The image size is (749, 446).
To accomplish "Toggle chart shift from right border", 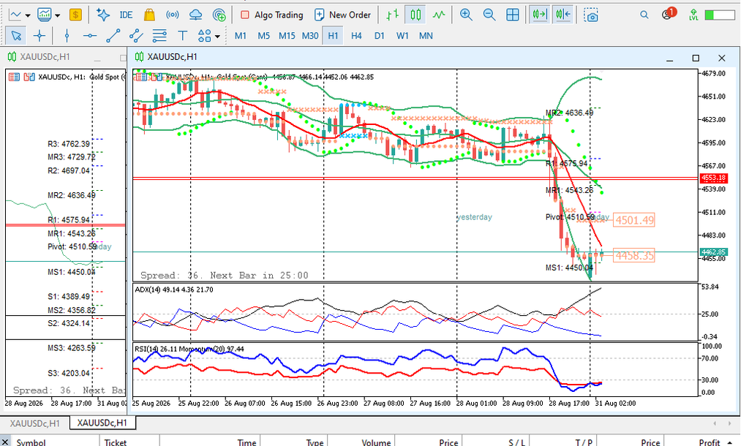I will (563, 15).
